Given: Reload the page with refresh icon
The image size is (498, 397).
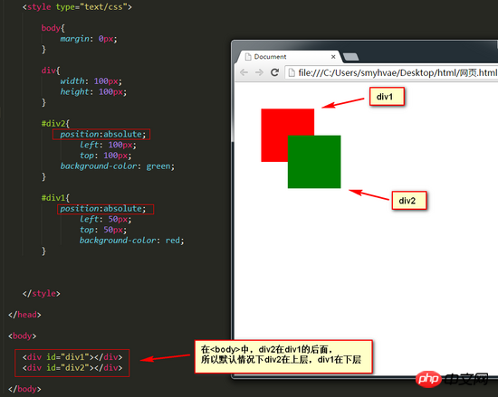Looking at the screenshot, I should [274, 72].
